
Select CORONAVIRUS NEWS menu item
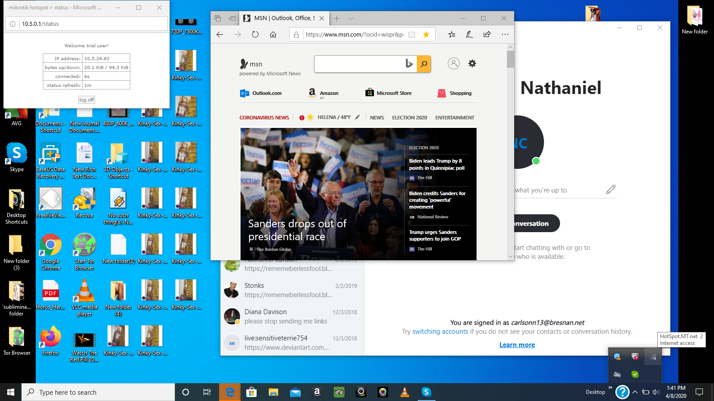[264, 118]
